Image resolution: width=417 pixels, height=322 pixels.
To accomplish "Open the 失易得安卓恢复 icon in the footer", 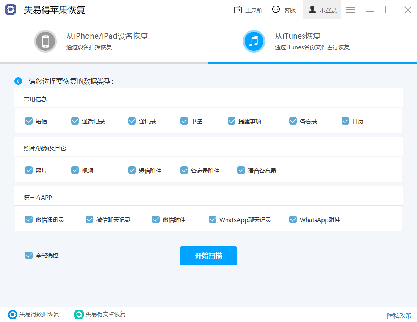I will click(x=79, y=314).
